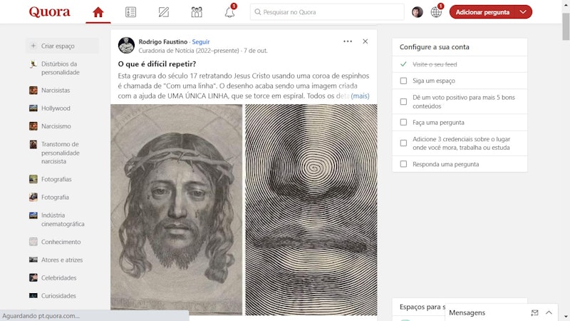This screenshot has height=321, width=570.
Task: Click Criar espaço in the sidebar
Action: click(62, 46)
